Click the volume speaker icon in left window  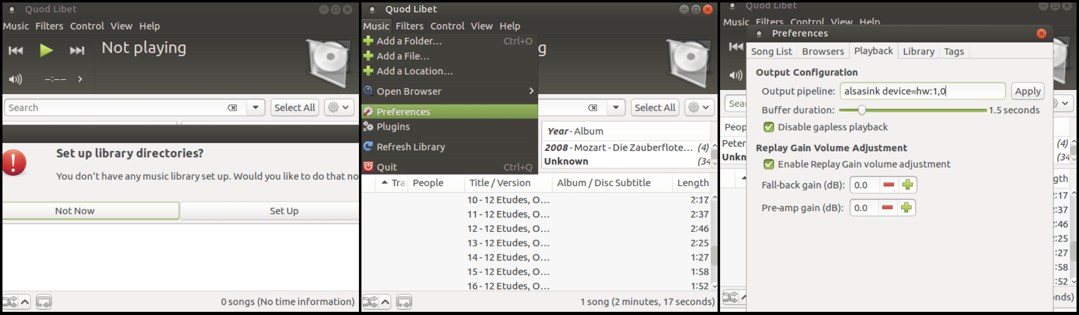tap(15, 79)
